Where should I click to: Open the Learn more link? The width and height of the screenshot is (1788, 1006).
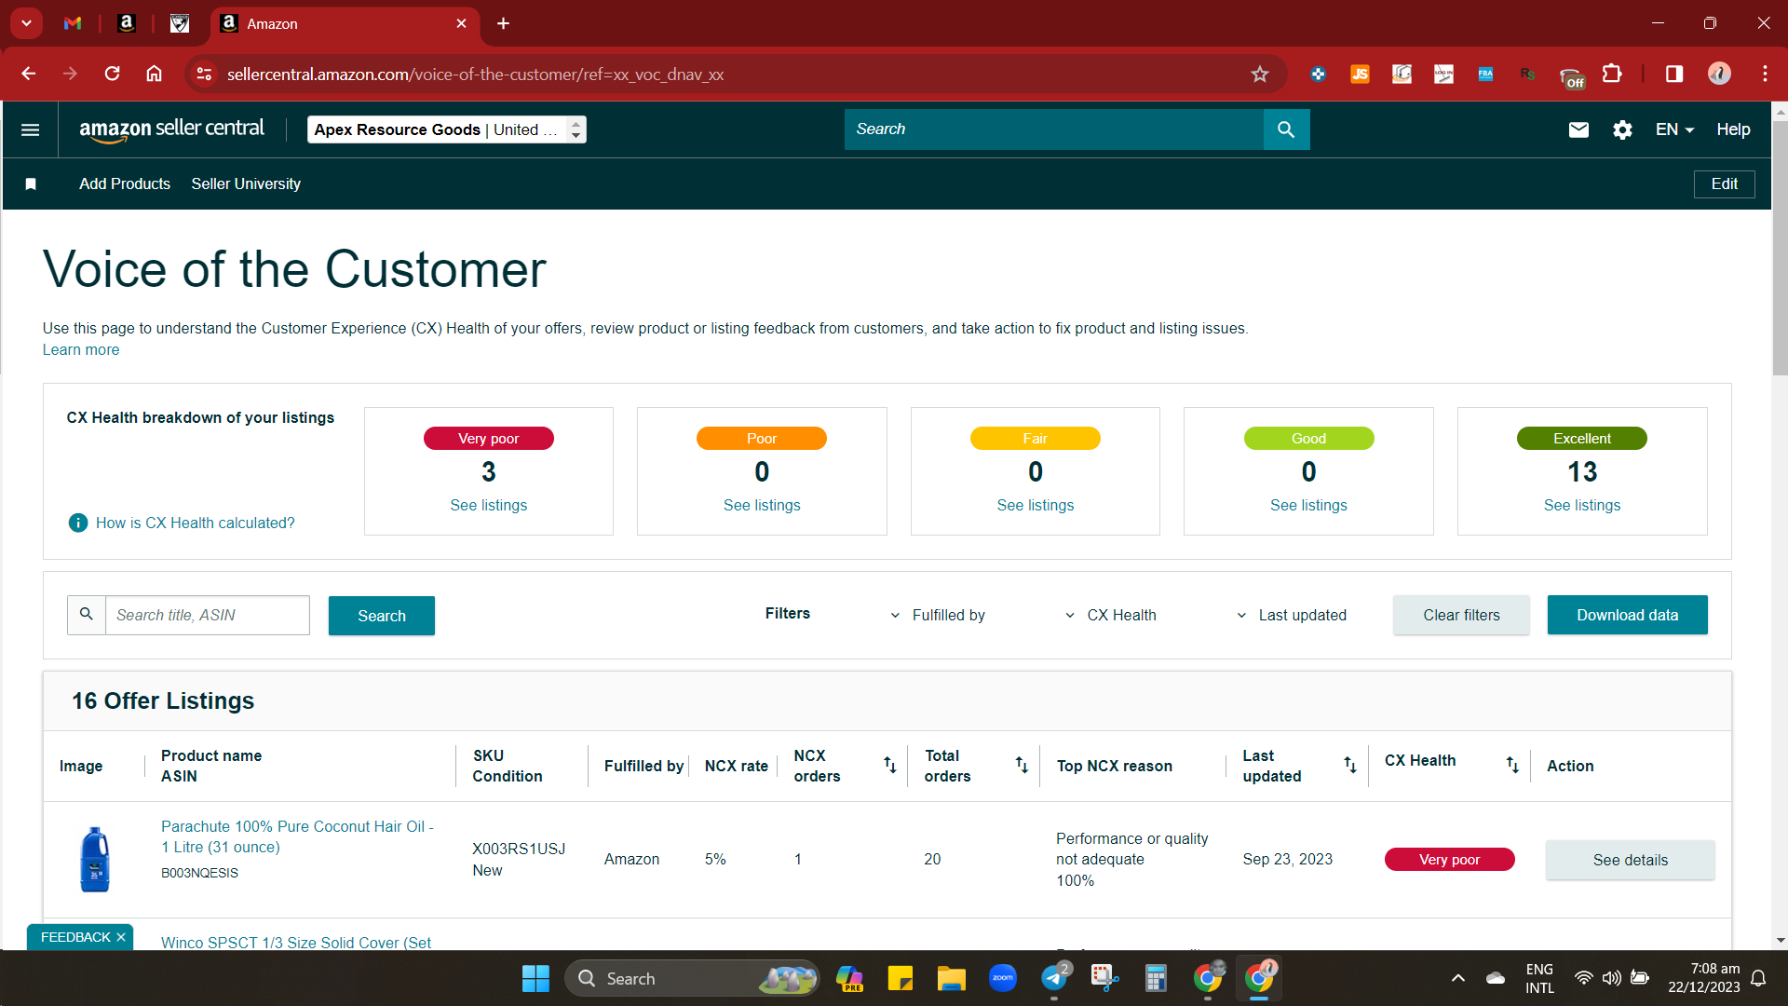[81, 350]
